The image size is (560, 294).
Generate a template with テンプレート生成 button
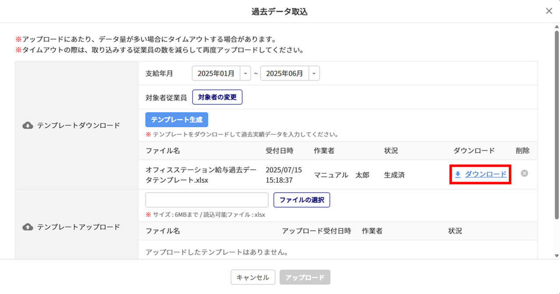tap(177, 119)
